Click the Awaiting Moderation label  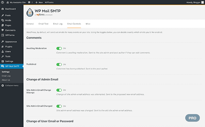coord(36,48)
